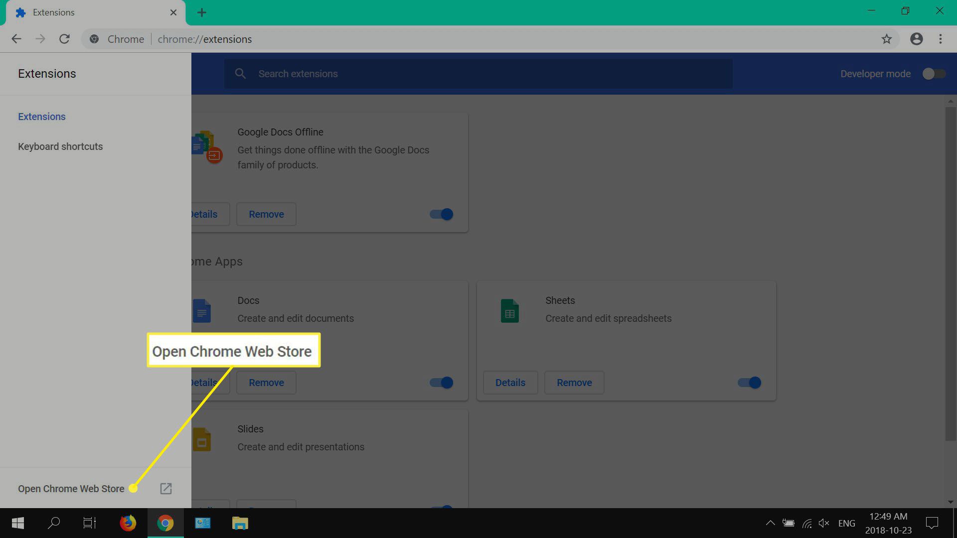The image size is (957, 538).
Task: Open the Chrome three-dot menu
Action: point(941,39)
